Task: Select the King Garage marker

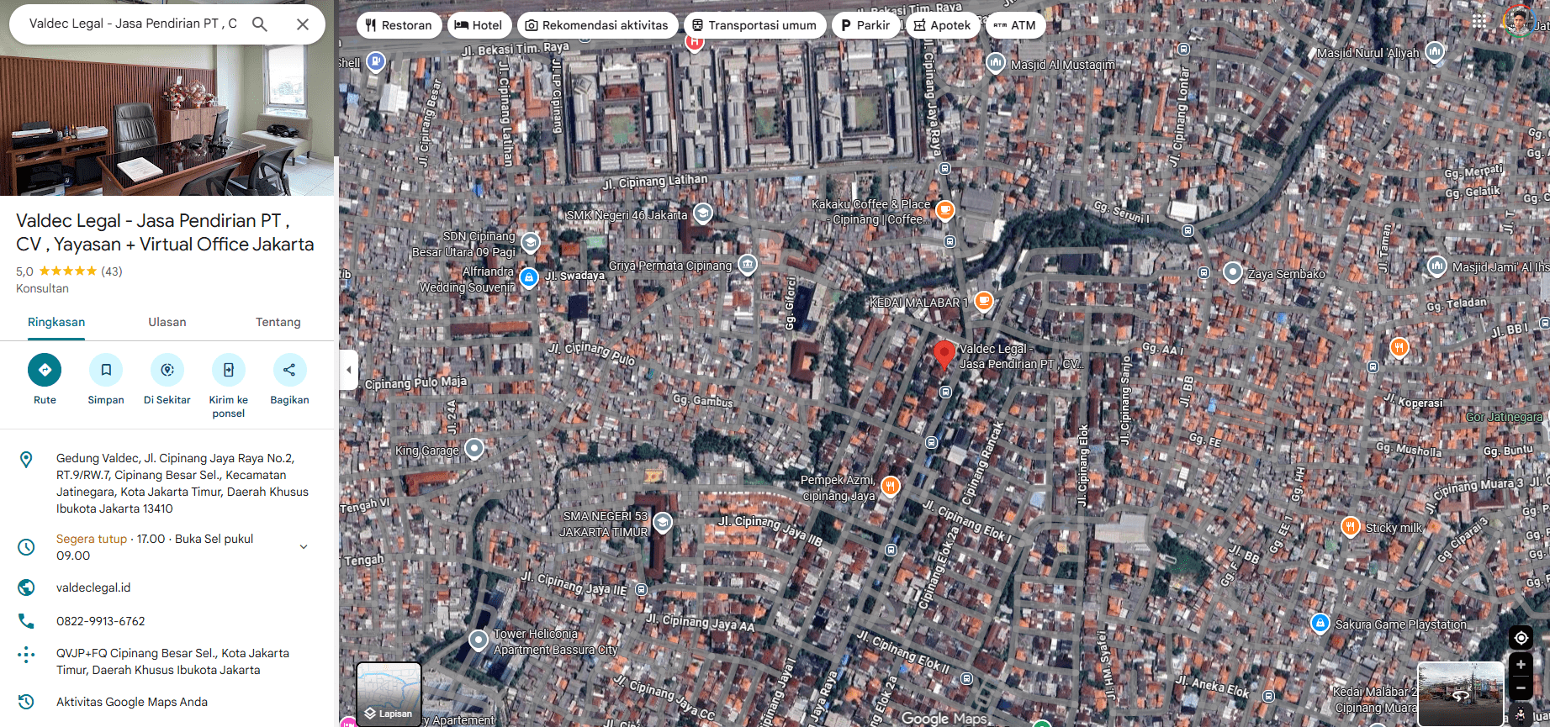Action: [x=474, y=449]
